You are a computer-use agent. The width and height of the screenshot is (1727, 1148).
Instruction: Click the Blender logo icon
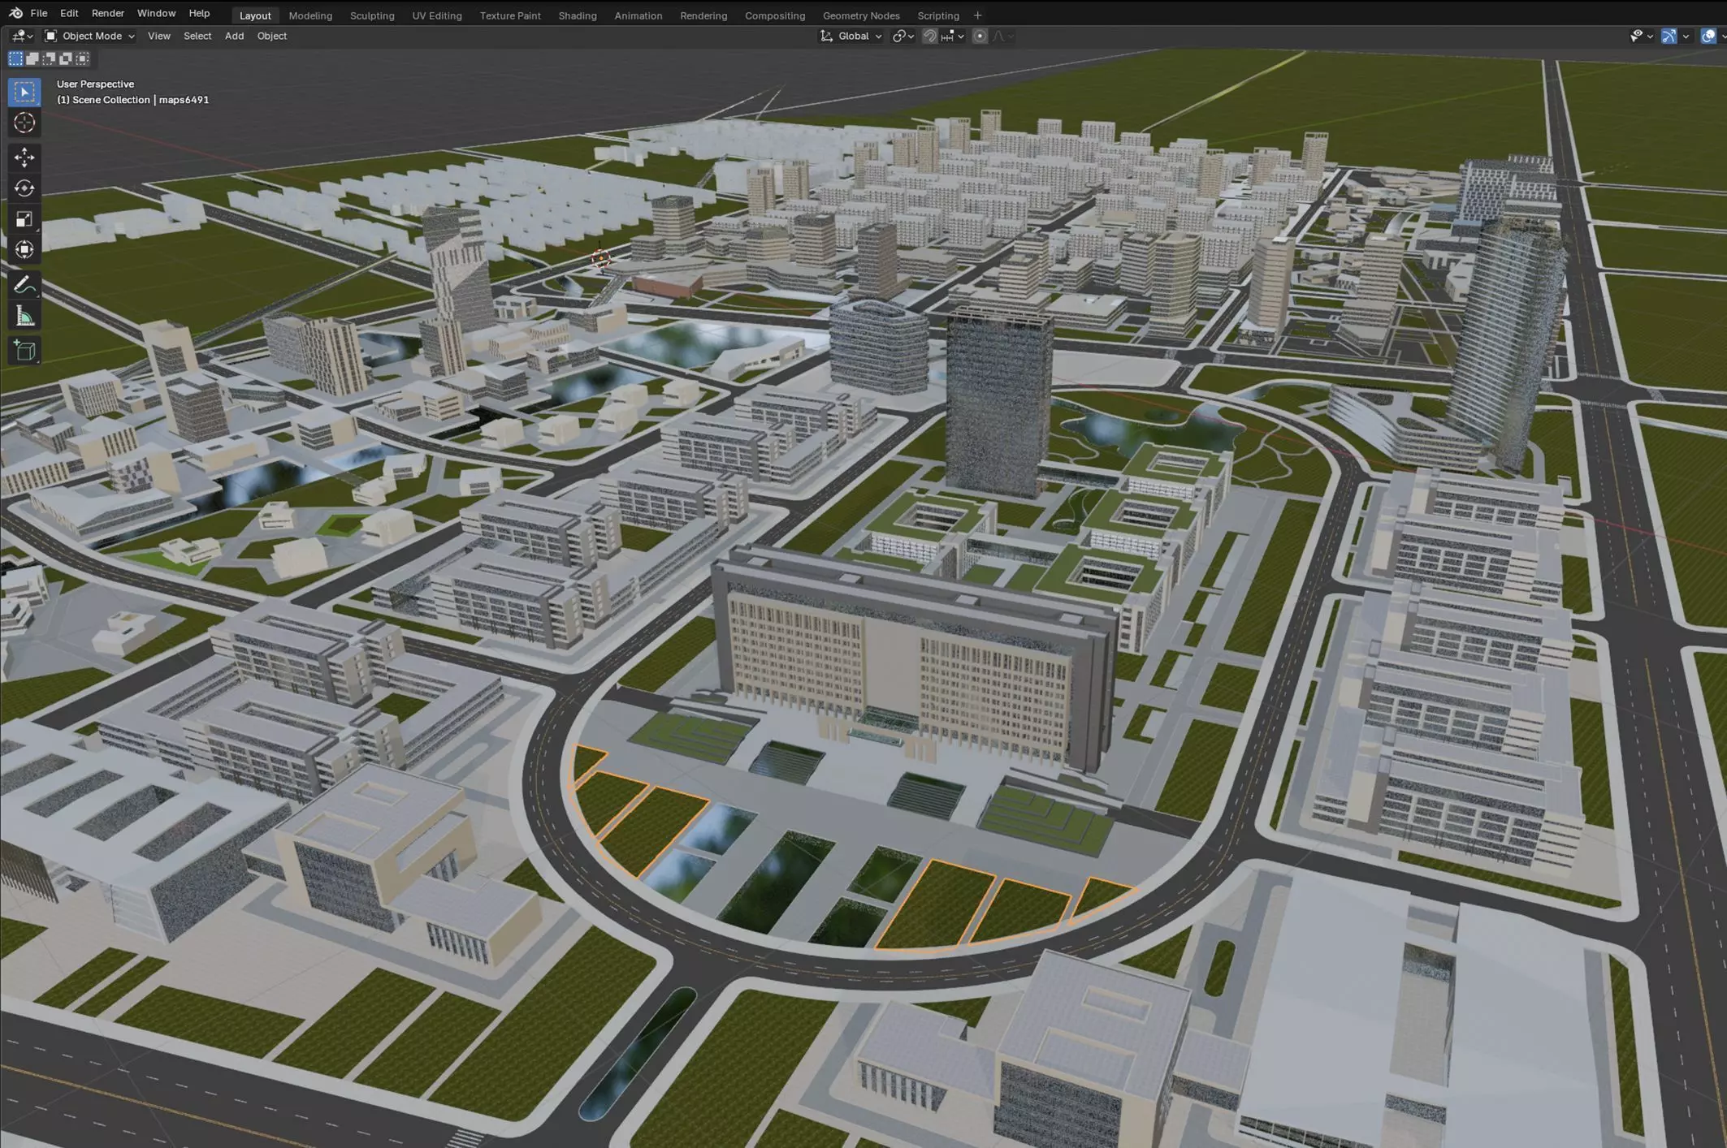click(x=15, y=13)
